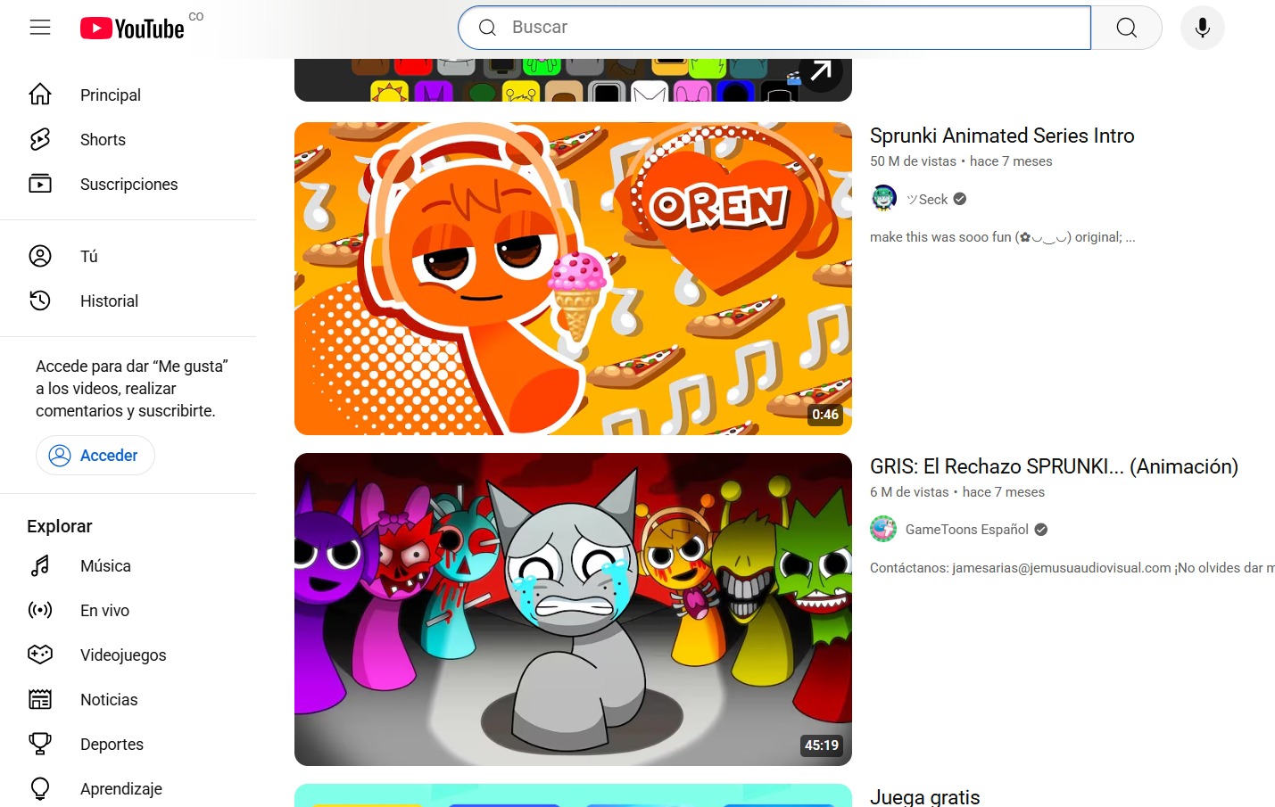
Task: Open the Shorts icon in sidebar
Action: point(40,139)
